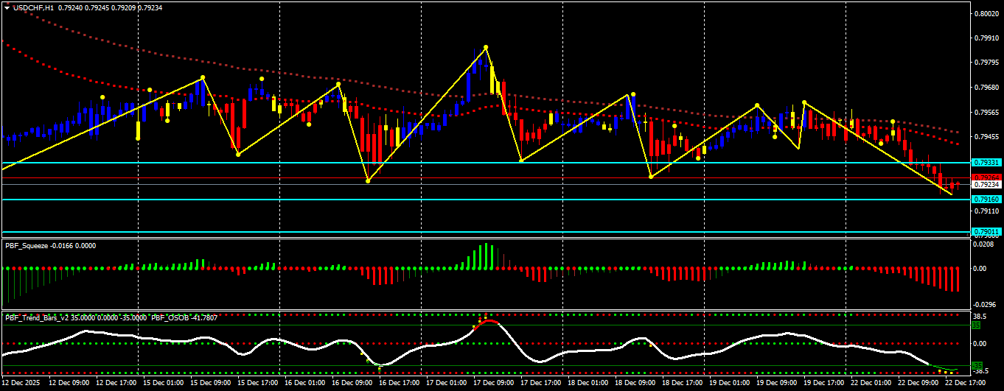Click the tallest green squeeze histogram bar

pos(486,256)
